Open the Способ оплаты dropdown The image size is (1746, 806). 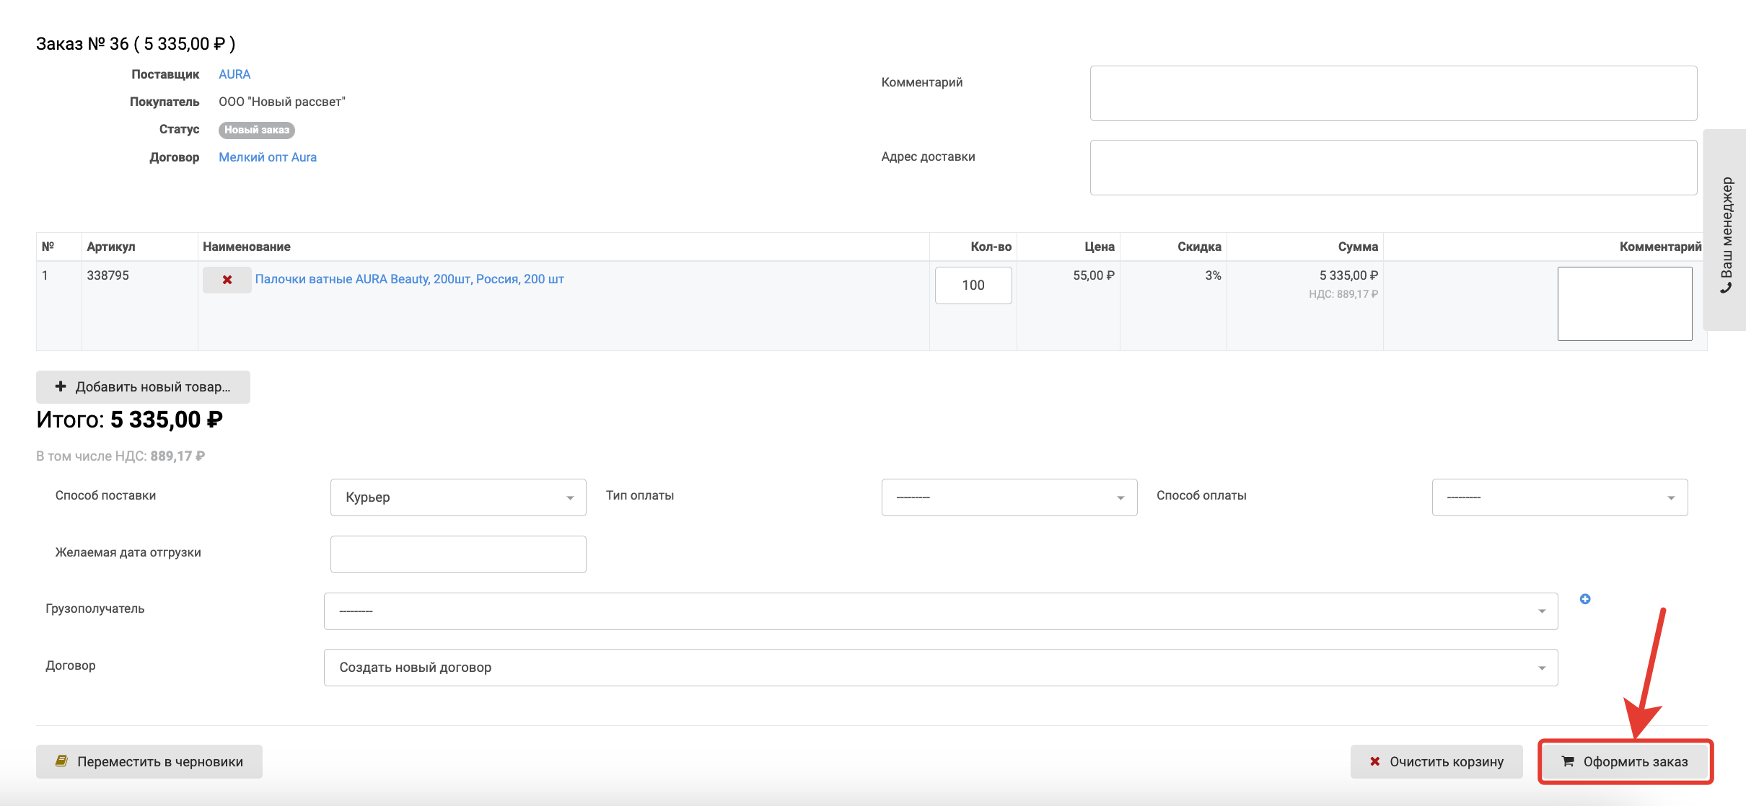[1559, 497]
